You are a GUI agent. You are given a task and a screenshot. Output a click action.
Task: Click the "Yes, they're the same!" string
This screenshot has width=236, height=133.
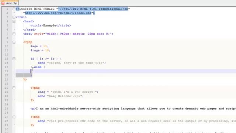(x=76, y=63)
